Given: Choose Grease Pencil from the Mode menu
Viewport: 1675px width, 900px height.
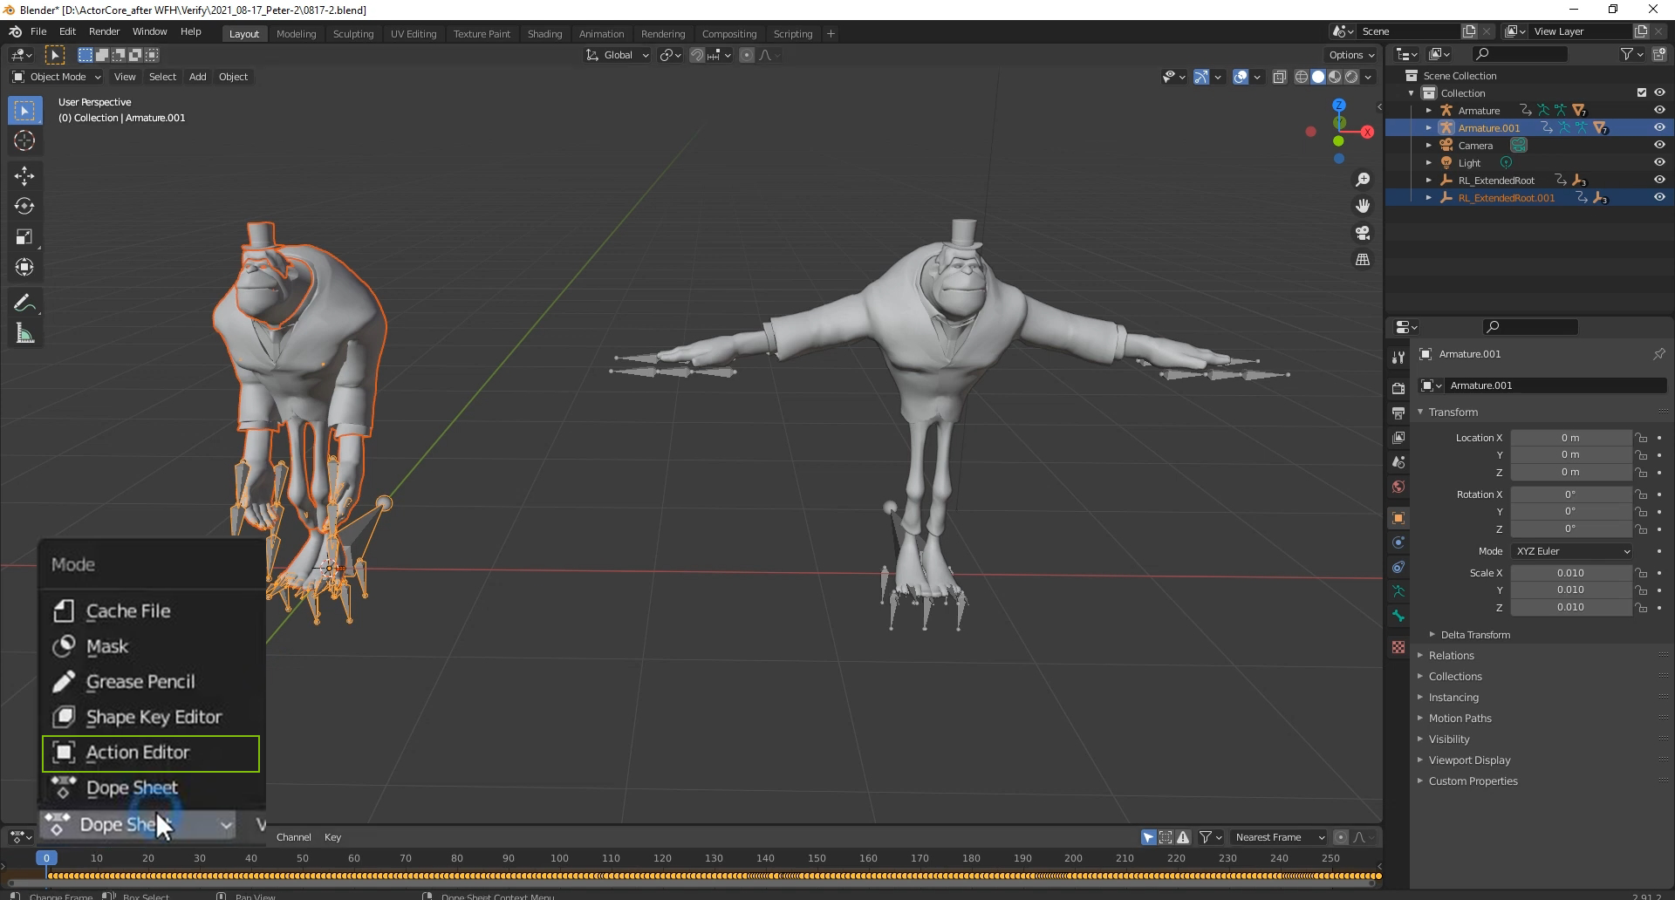Looking at the screenshot, I should click(151, 682).
